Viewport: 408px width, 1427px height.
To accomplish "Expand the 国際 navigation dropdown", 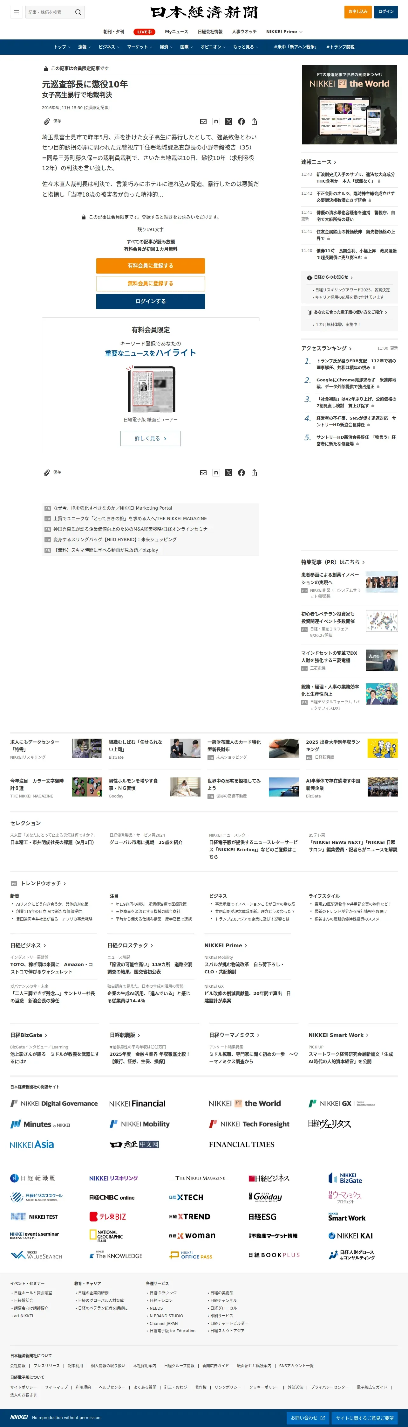I will [187, 47].
